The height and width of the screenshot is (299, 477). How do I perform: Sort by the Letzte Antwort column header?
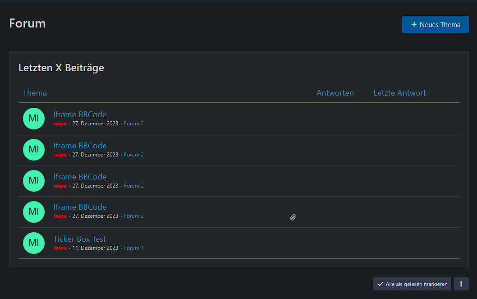[399, 93]
